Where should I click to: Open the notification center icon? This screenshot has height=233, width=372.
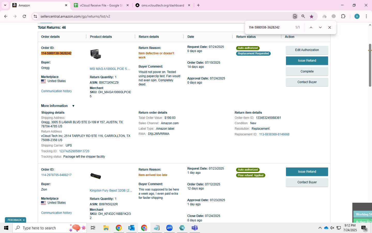[x=364, y=228]
